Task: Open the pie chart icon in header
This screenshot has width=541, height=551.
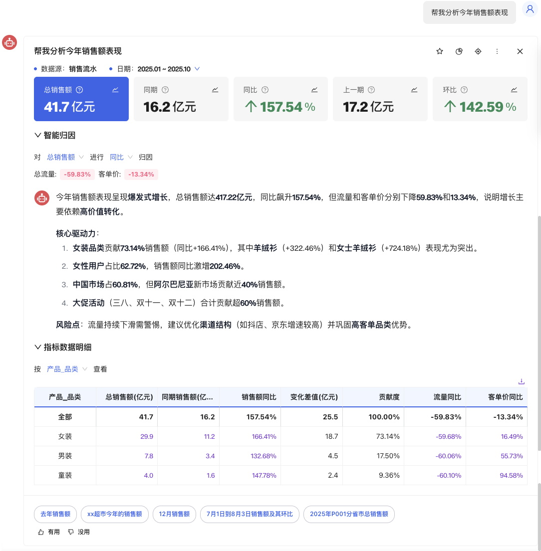Action: pyautogui.click(x=459, y=51)
